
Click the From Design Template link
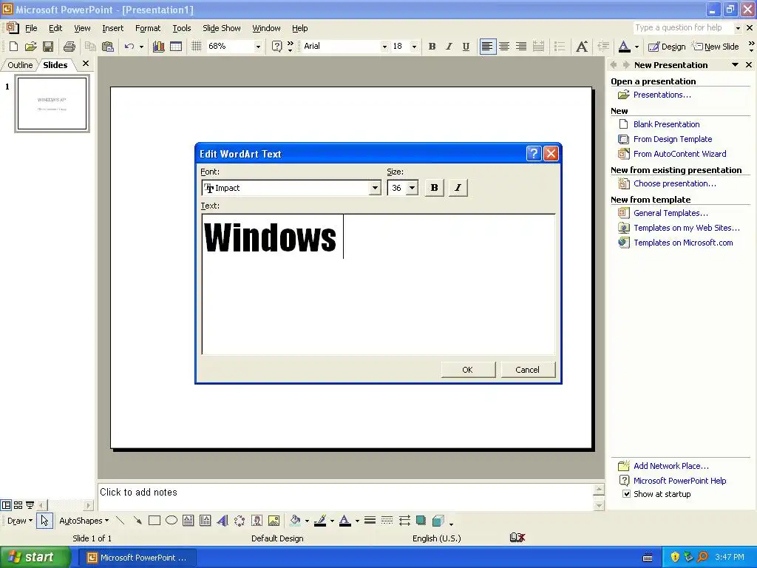tap(673, 139)
